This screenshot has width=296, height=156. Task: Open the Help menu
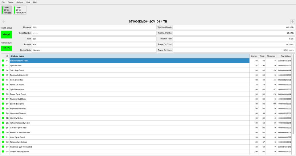(35, 2)
